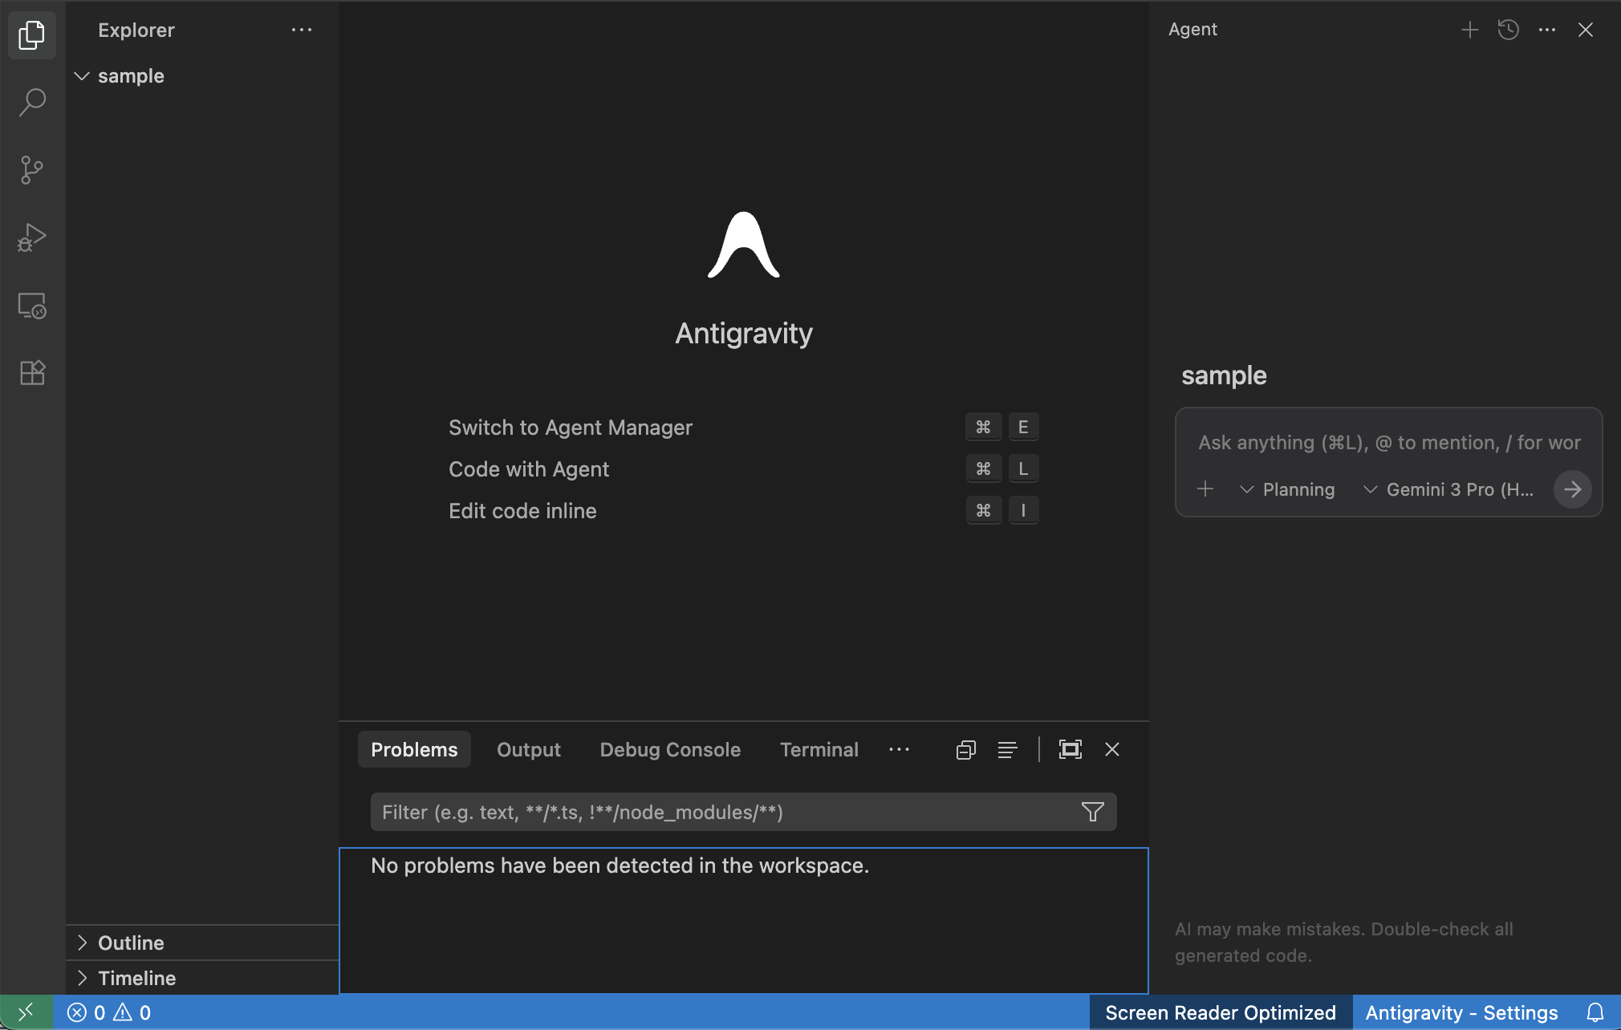Screen dimensions: 1621x1030
Task: Click the filter funnel icon in Problems
Action: click(1092, 812)
